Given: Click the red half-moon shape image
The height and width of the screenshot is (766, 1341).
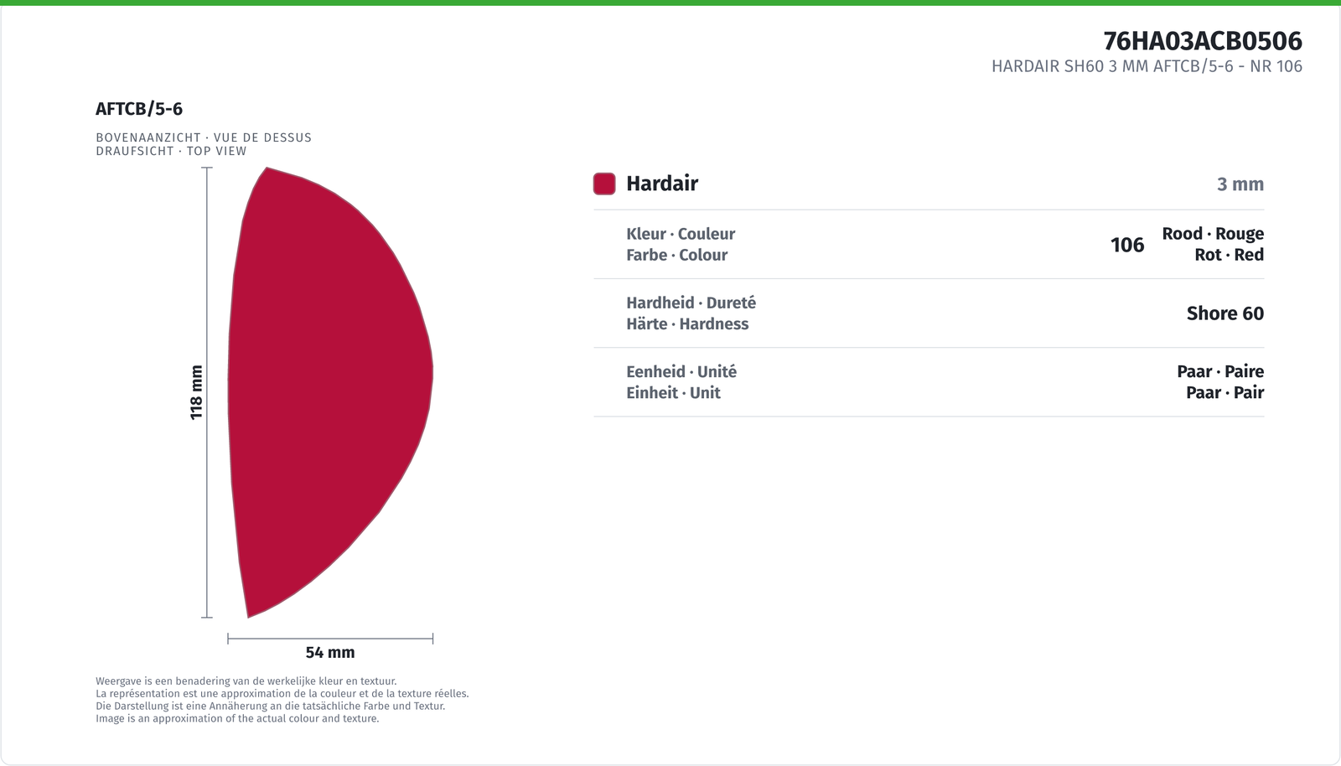Looking at the screenshot, I should pos(330,392).
